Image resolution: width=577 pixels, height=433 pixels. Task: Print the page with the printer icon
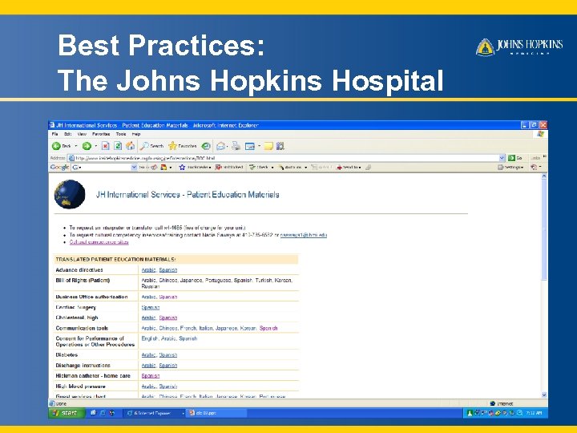[x=236, y=146]
